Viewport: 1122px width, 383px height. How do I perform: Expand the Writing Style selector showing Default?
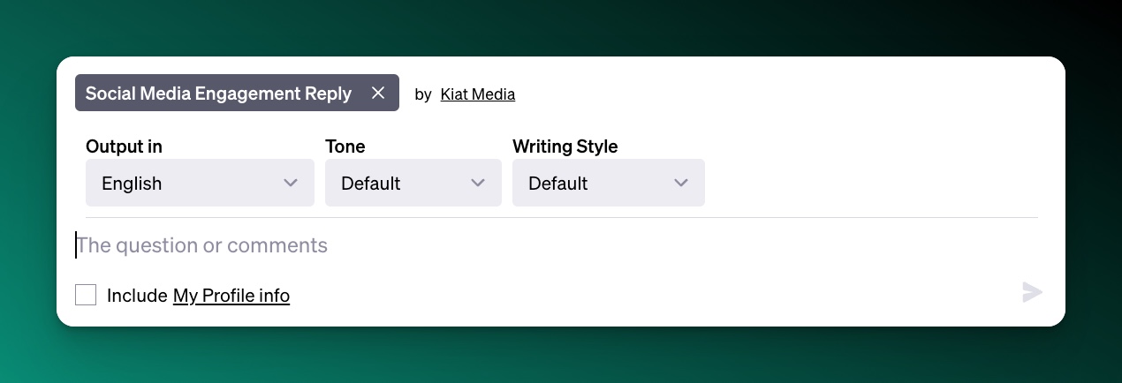(608, 183)
